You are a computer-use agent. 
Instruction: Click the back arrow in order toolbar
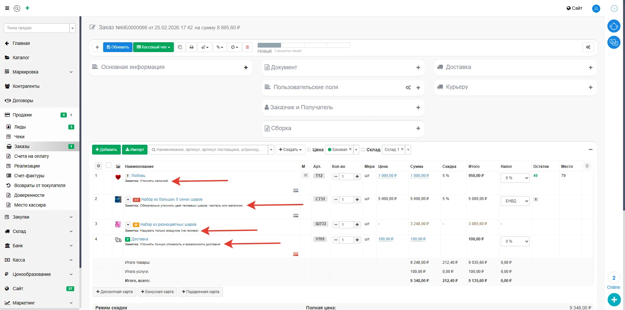coord(97,47)
